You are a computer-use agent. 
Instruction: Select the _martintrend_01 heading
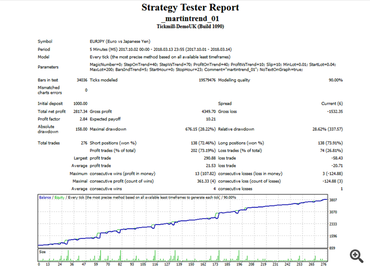coord(190,18)
